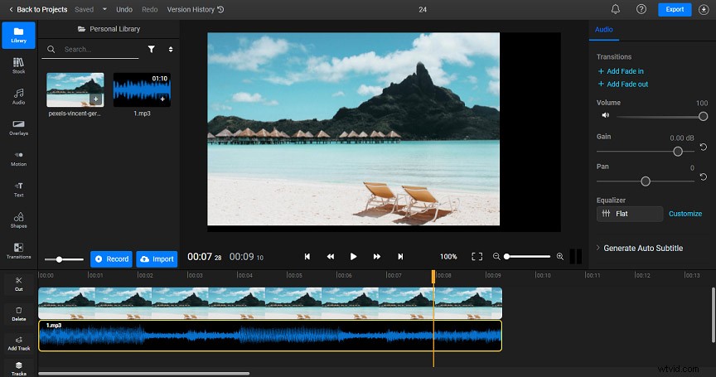This screenshot has width=716, height=377.
Task: Open the Personal Library folder
Action: 109,29
